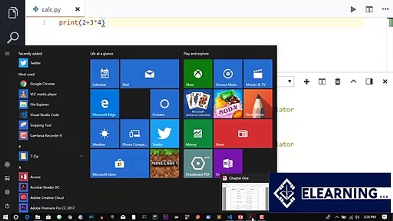The image size is (393, 221).
Task: Open the SketchBook tile
Action: 258,104
